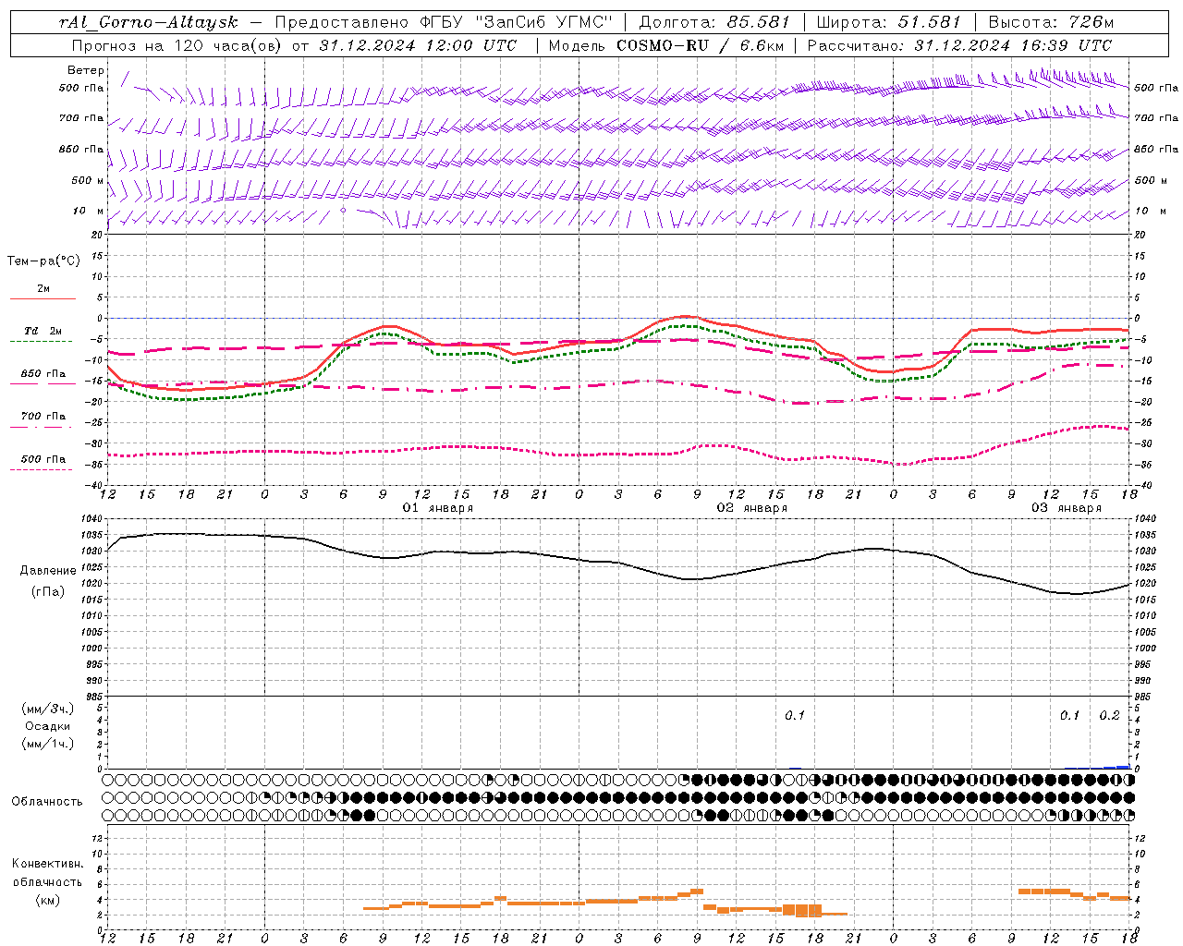Click the model name COSMO-RU / 6.6км

pyautogui.click(x=701, y=45)
